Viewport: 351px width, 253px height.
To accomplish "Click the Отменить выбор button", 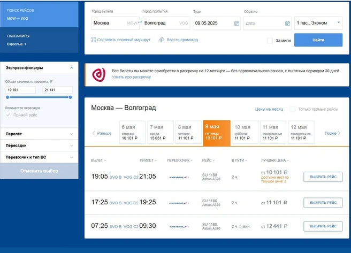I will tap(39, 171).
